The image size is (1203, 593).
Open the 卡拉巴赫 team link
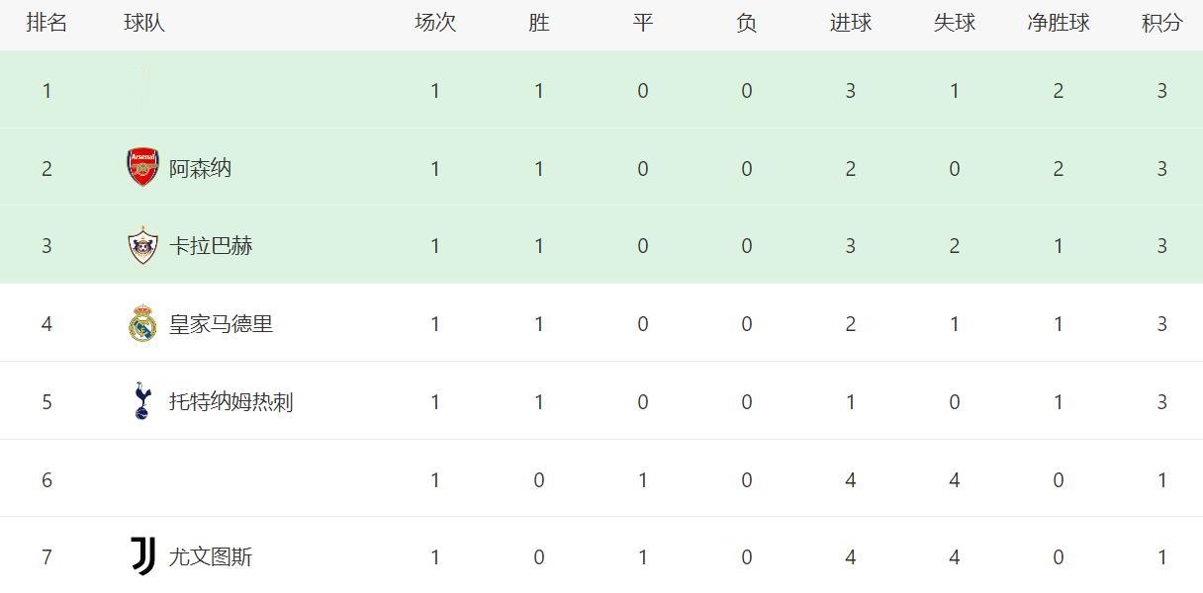tap(211, 246)
